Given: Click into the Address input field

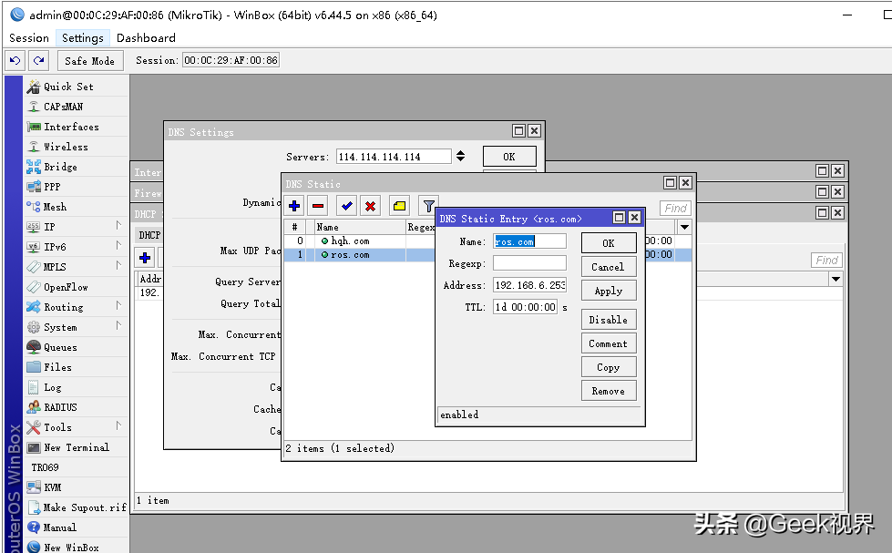Looking at the screenshot, I should tap(529, 285).
